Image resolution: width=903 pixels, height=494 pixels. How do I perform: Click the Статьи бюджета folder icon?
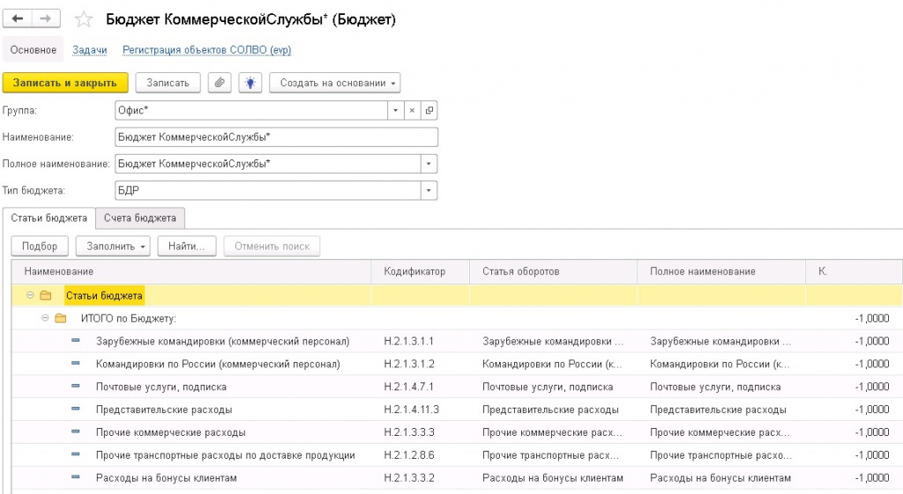point(46,296)
